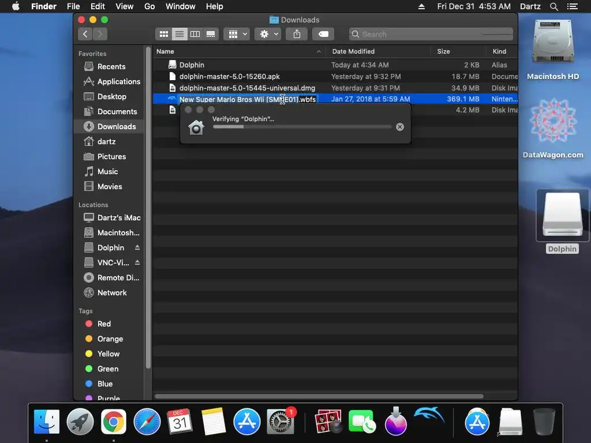
Task: Sort by the Kind column header
Action: point(502,51)
